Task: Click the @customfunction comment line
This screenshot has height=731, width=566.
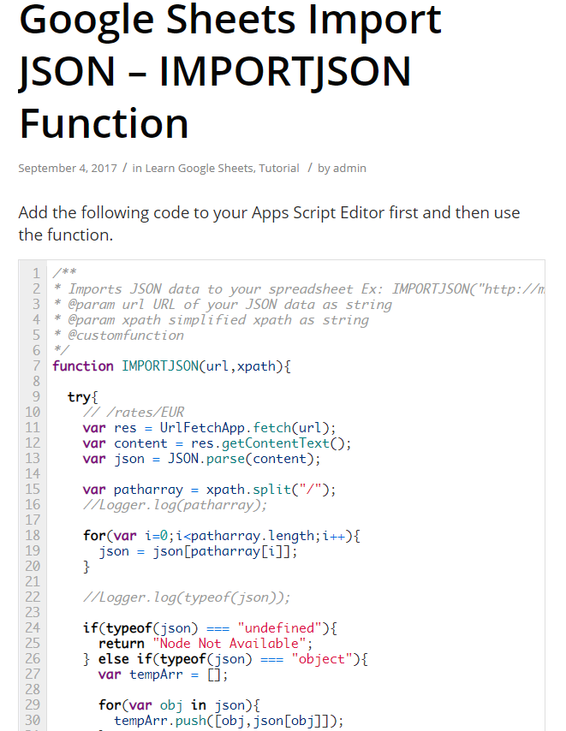Action: 118,336
